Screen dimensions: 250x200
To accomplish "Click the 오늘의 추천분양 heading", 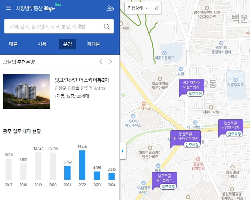I will (x=19, y=62).
